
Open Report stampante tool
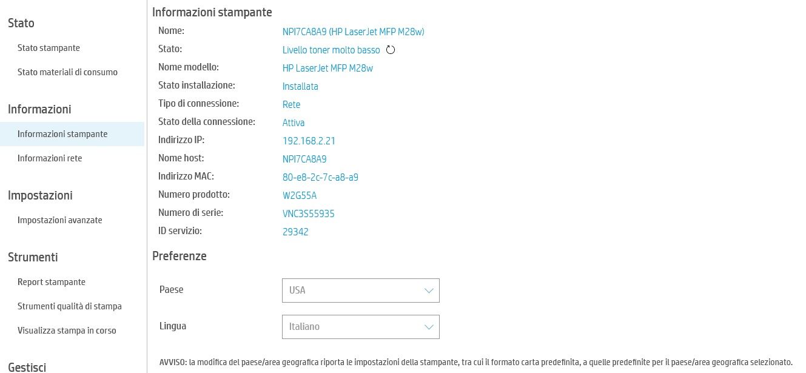tap(52, 282)
